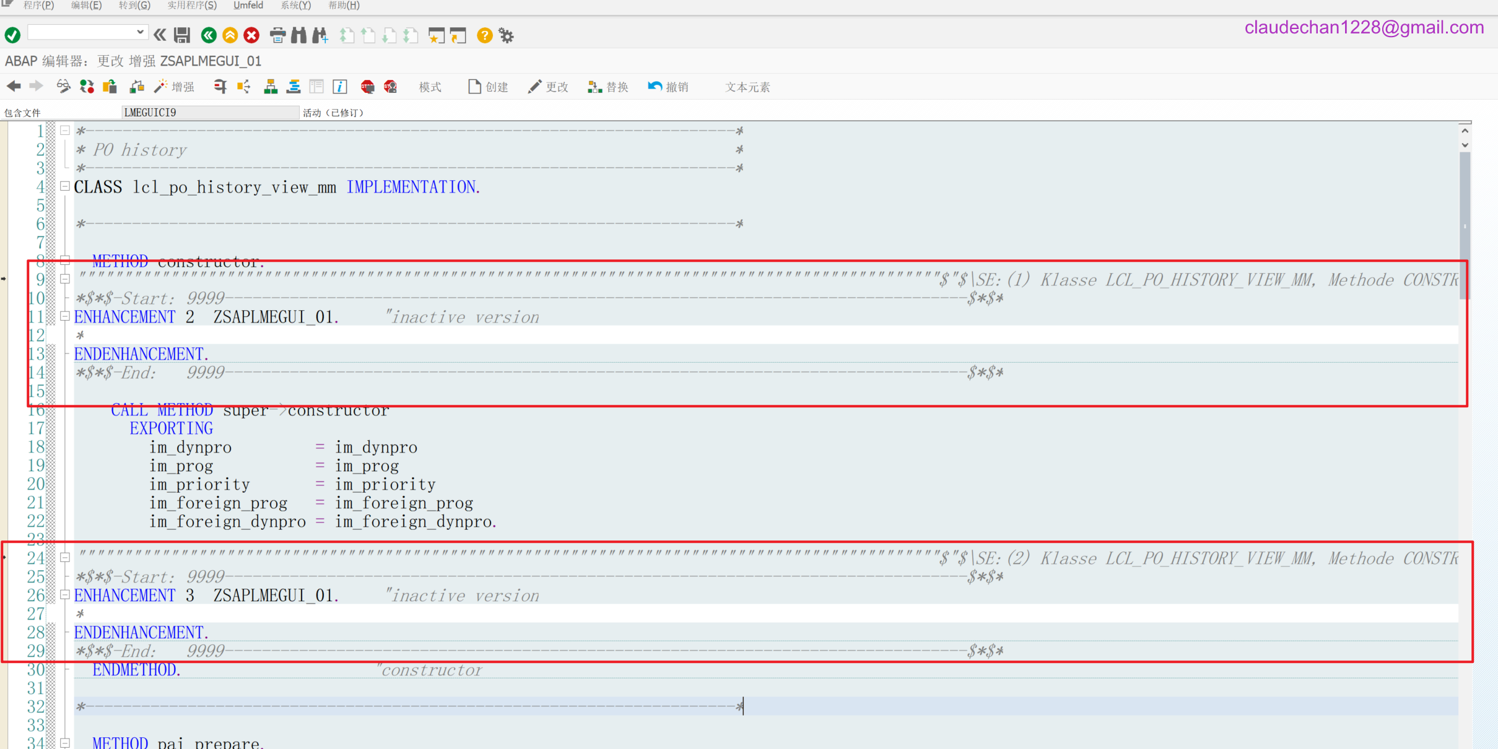Image resolution: width=1498 pixels, height=749 pixels.
Task: Collapse the ENHANCEMENT 3 block
Action: 64,595
